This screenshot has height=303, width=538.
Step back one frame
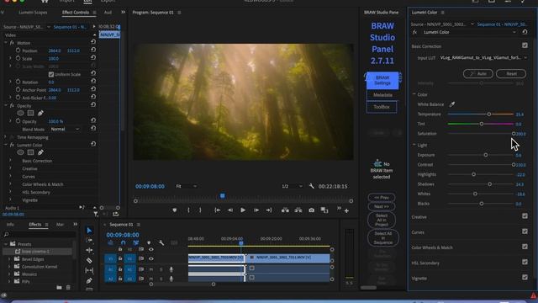[x=230, y=210]
